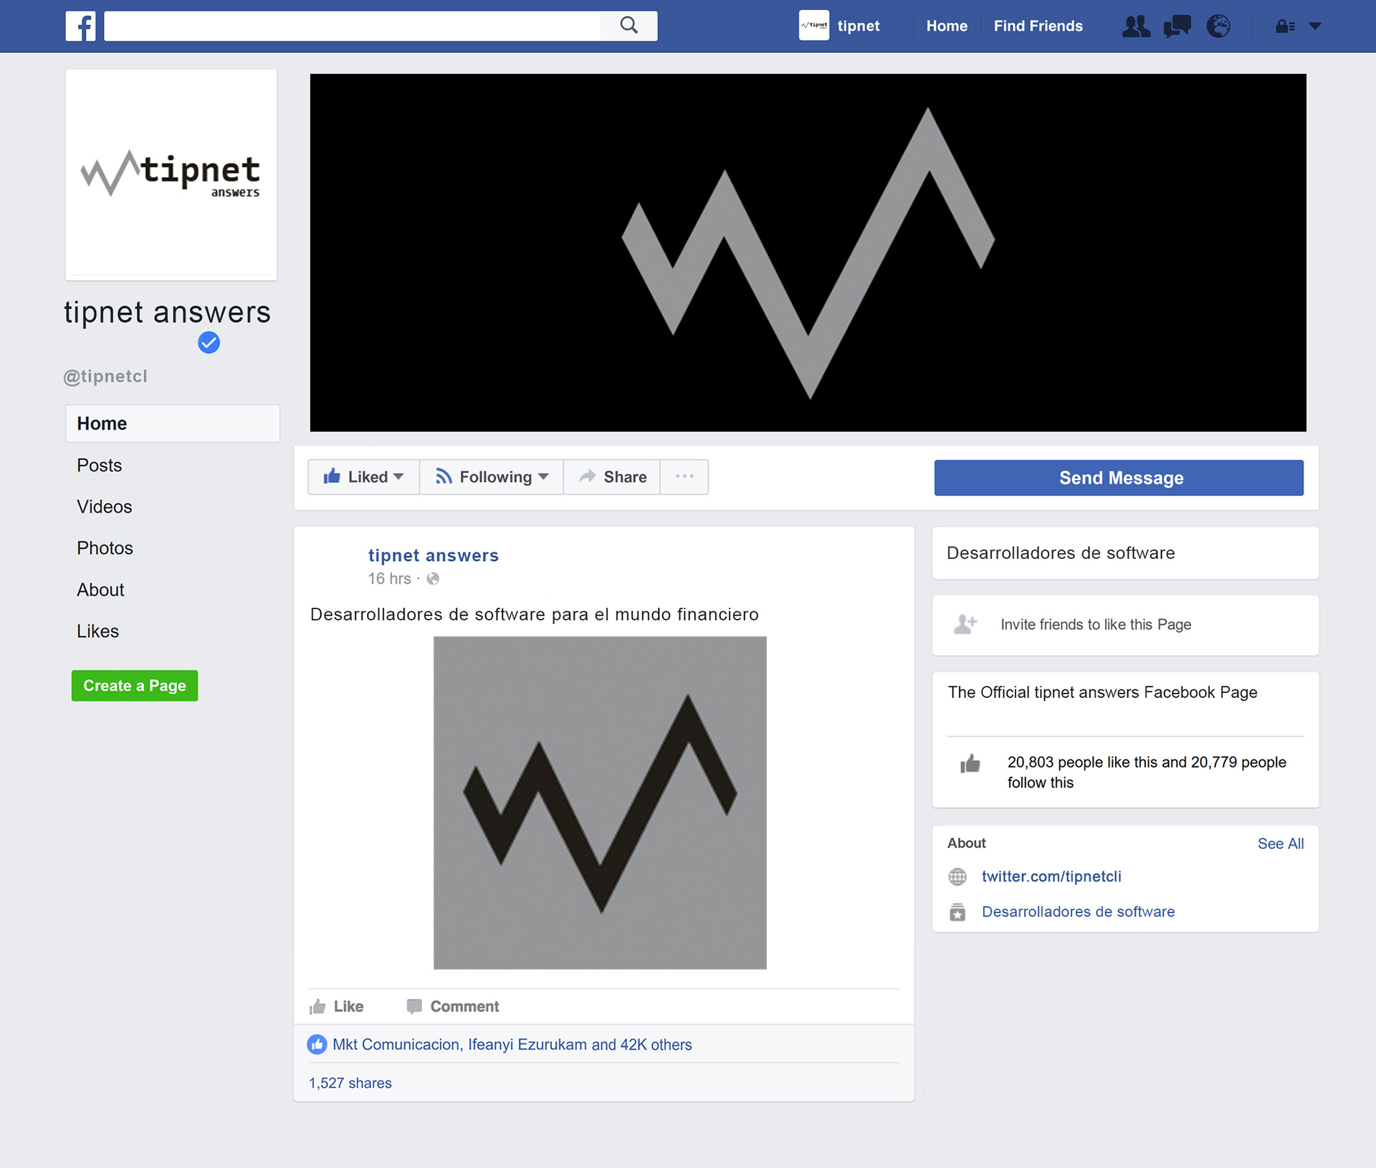Click the Share button
Viewport: 1376px width, 1168px height.
(x=612, y=477)
